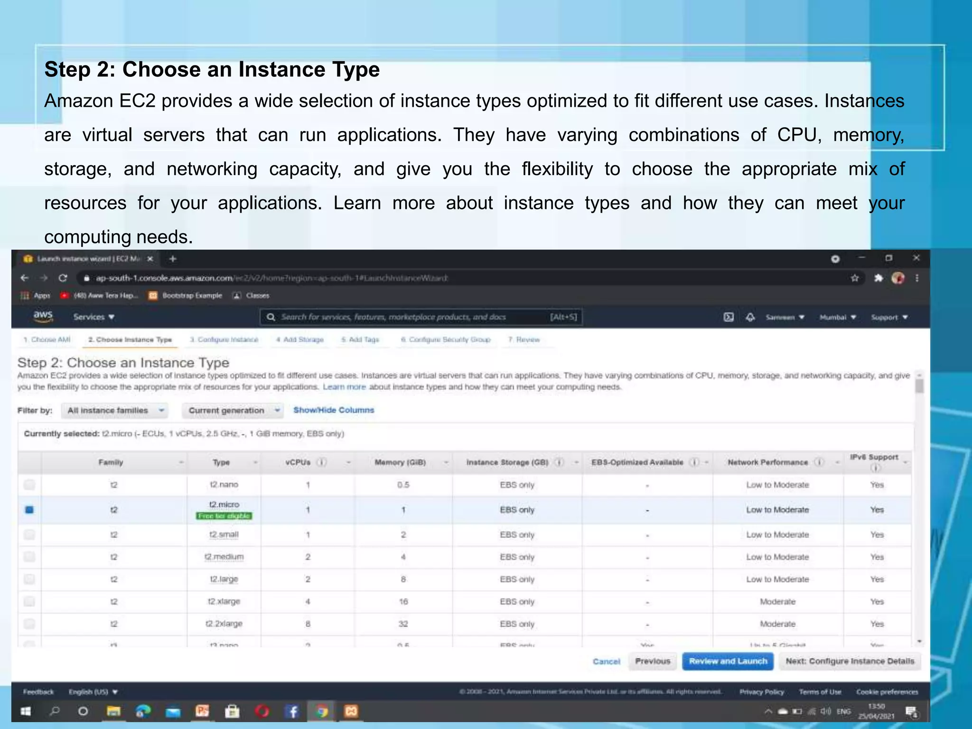Open the Windows notification center

coord(911,711)
